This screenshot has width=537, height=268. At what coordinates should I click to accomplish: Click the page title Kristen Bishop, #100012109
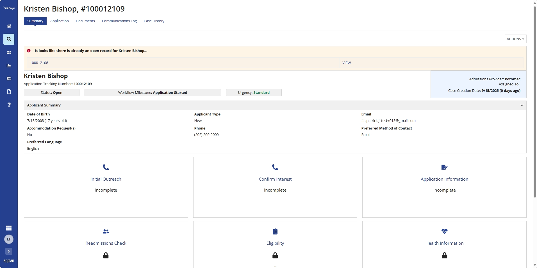[74, 9]
